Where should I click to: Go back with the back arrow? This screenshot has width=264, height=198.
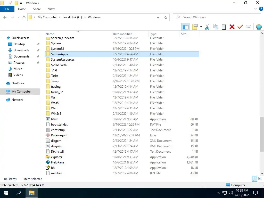5,17
